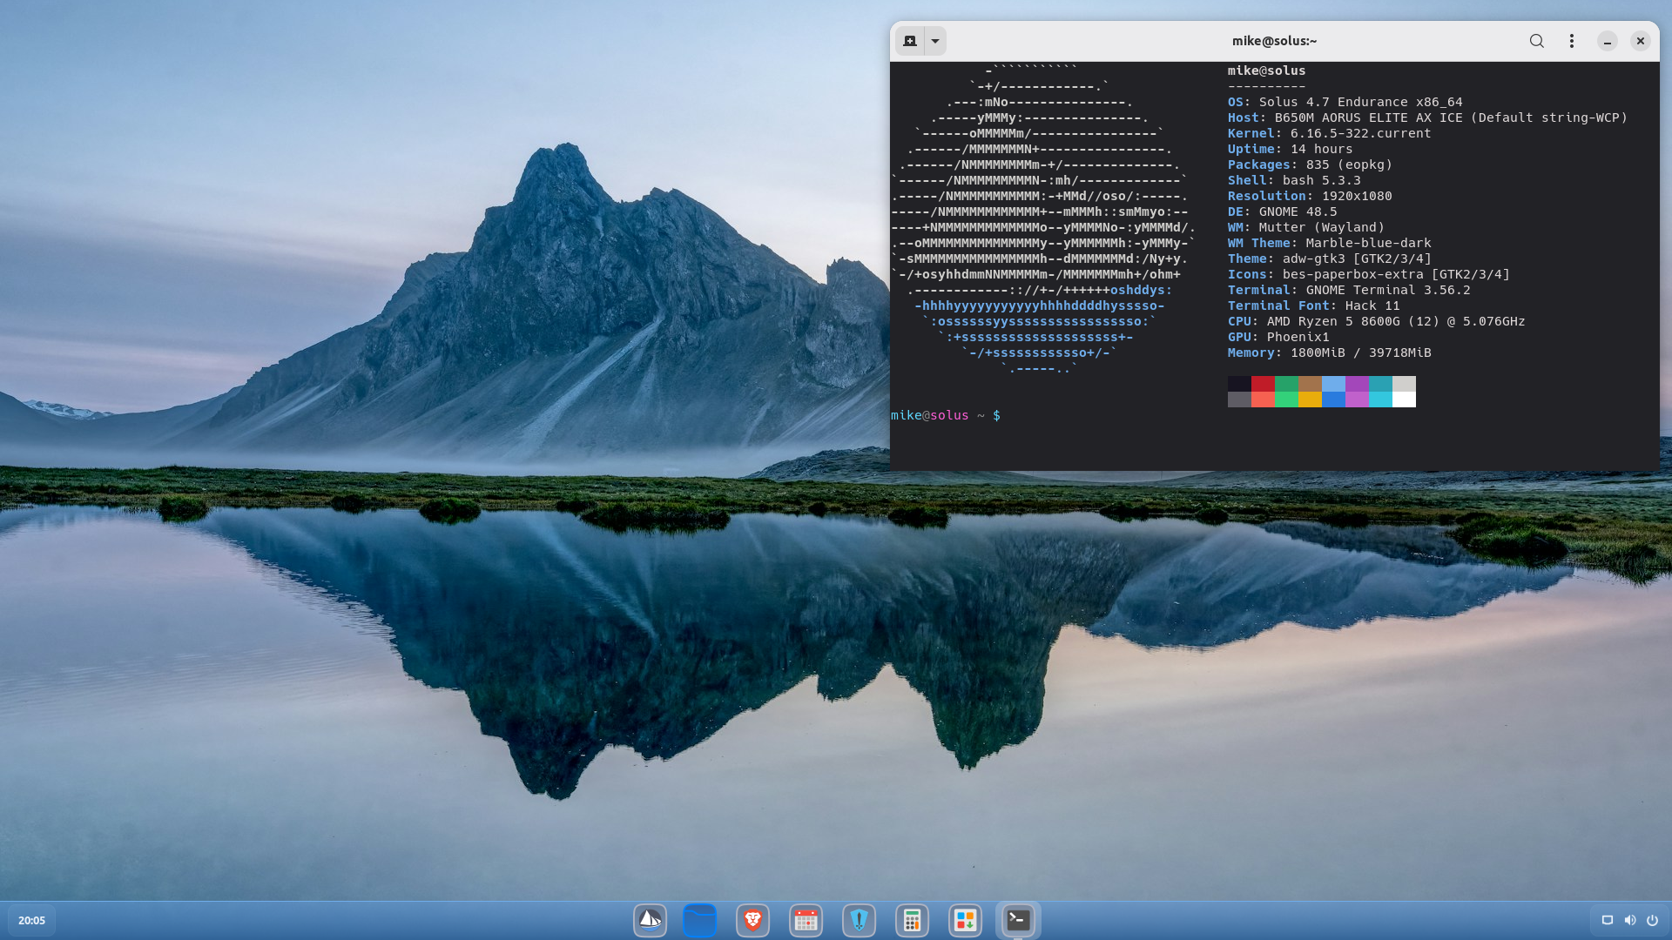Image resolution: width=1672 pixels, height=940 pixels.
Task: Open the terminal three-dot menu
Action: click(1572, 41)
